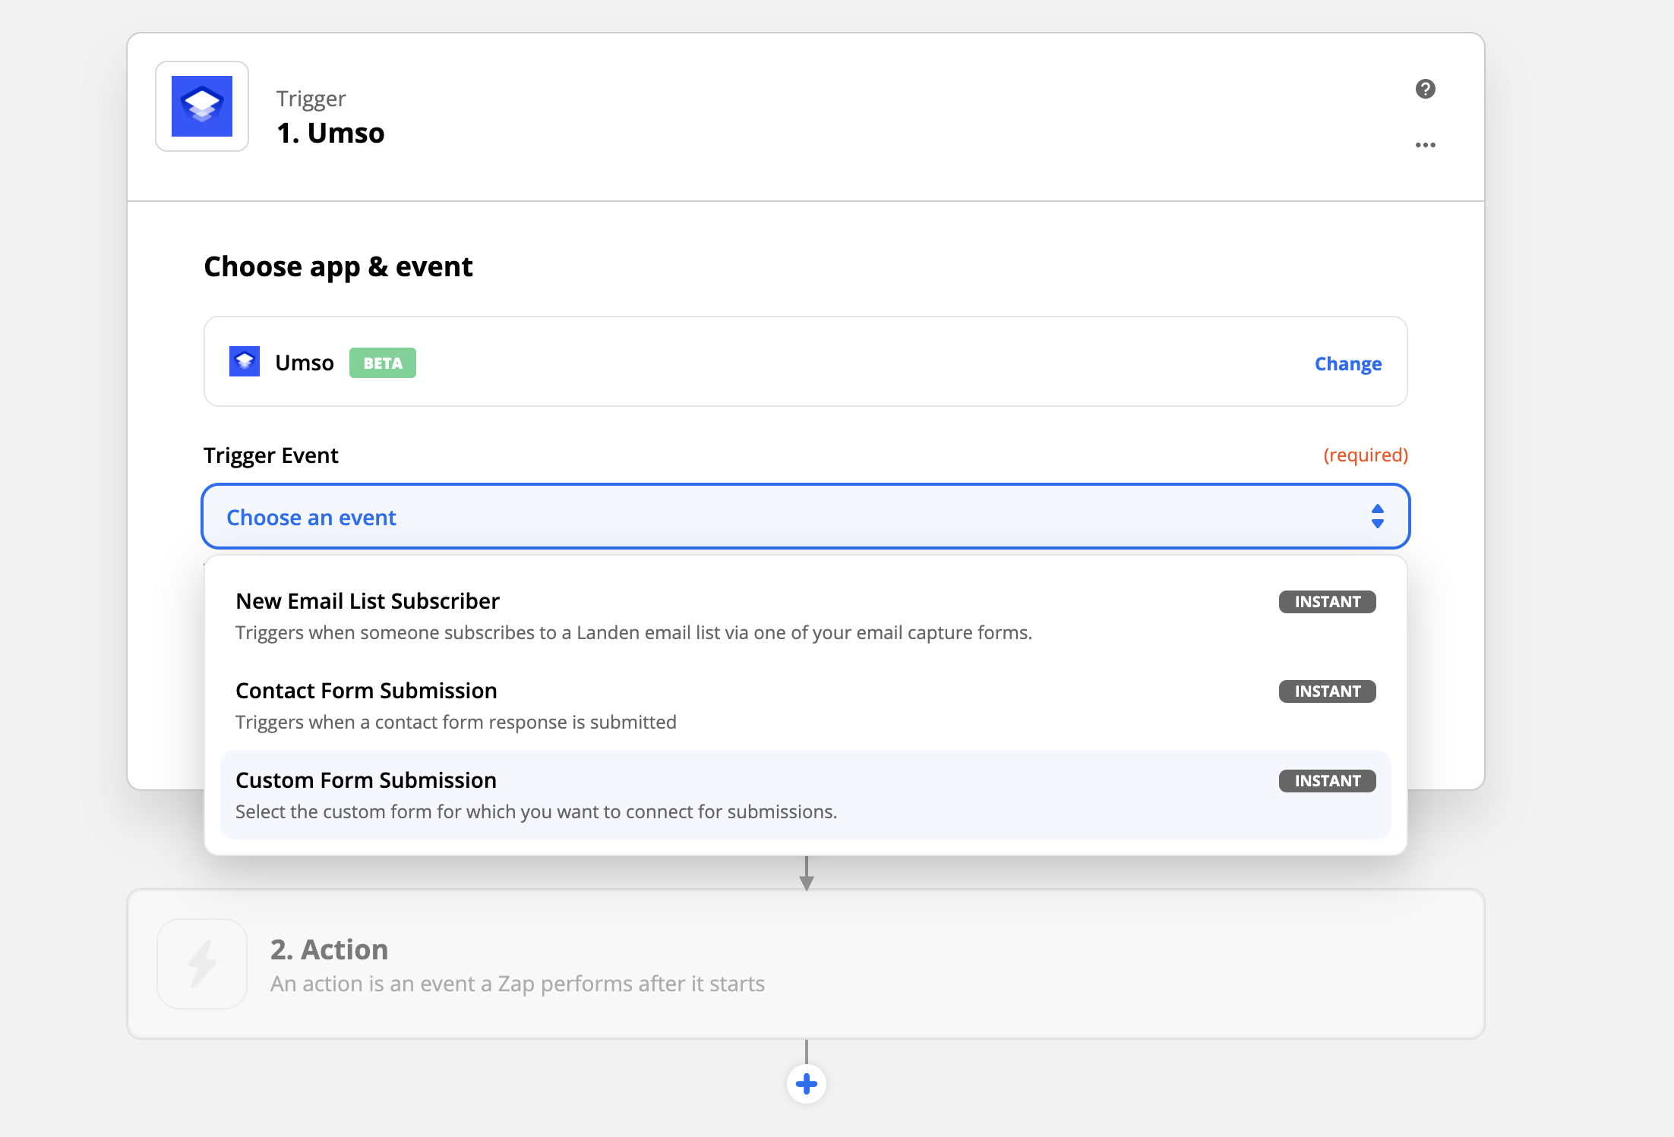Screen dimensions: 1674x1137
Task: Select New Email List Subscriber event
Action: click(805, 616)
